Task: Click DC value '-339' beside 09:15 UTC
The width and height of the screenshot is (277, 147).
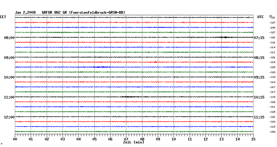Action: [272, 77]
